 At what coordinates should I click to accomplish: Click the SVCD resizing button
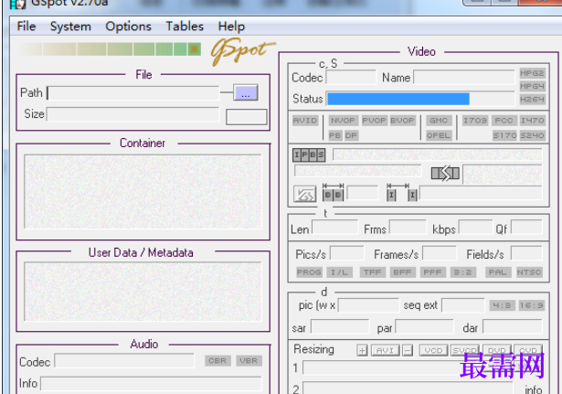[465, 350]
